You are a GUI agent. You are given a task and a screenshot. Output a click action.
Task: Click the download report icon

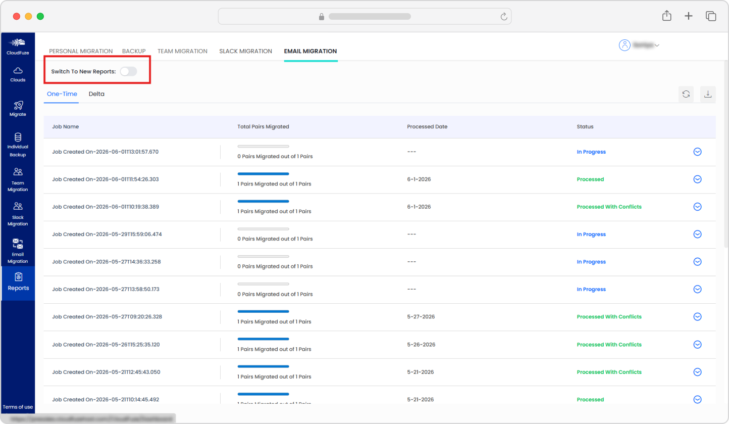pos(708,94)
